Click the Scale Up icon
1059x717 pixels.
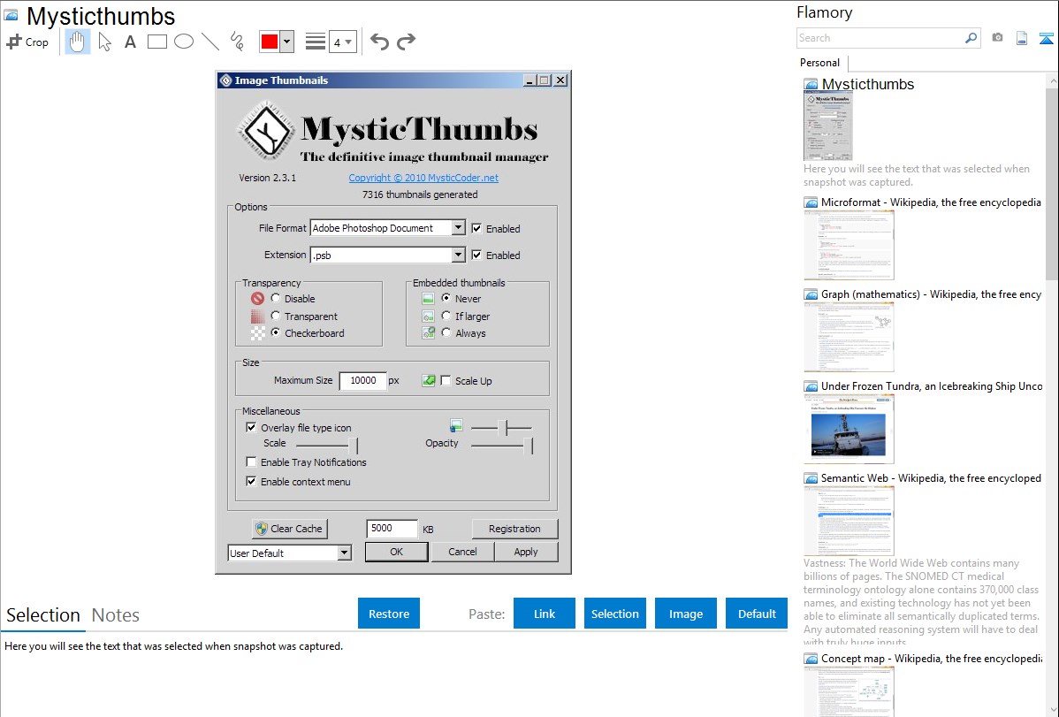(428, 380)
